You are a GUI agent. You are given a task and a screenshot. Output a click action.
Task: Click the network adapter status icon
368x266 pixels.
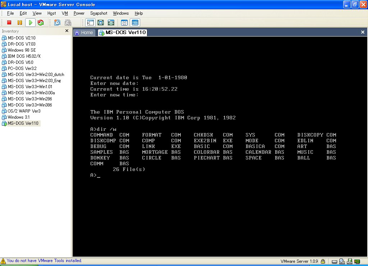(x=357, y=261)
